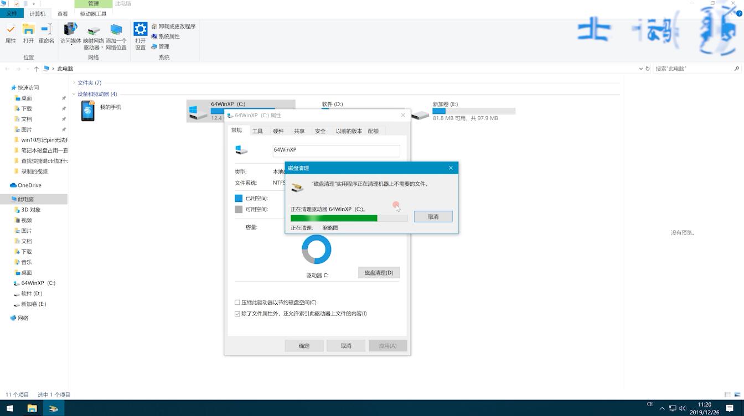Click the 磁盘清理(D) button in properties

[x=379, y=273]
